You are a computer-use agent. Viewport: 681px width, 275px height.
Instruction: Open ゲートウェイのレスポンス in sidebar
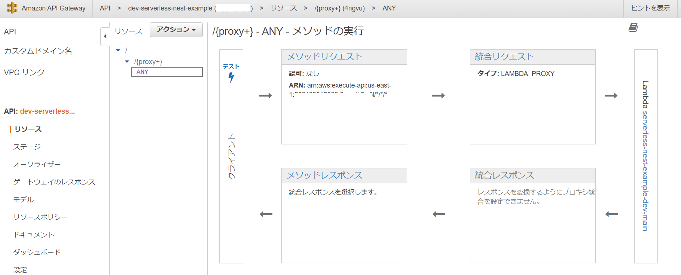(54, 182)
